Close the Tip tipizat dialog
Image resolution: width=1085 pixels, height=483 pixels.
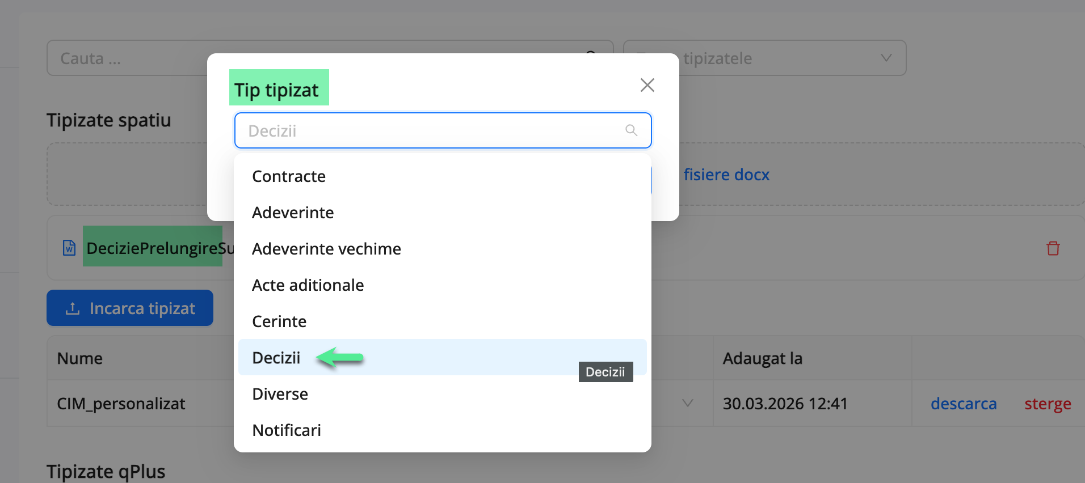click(647, 85)
